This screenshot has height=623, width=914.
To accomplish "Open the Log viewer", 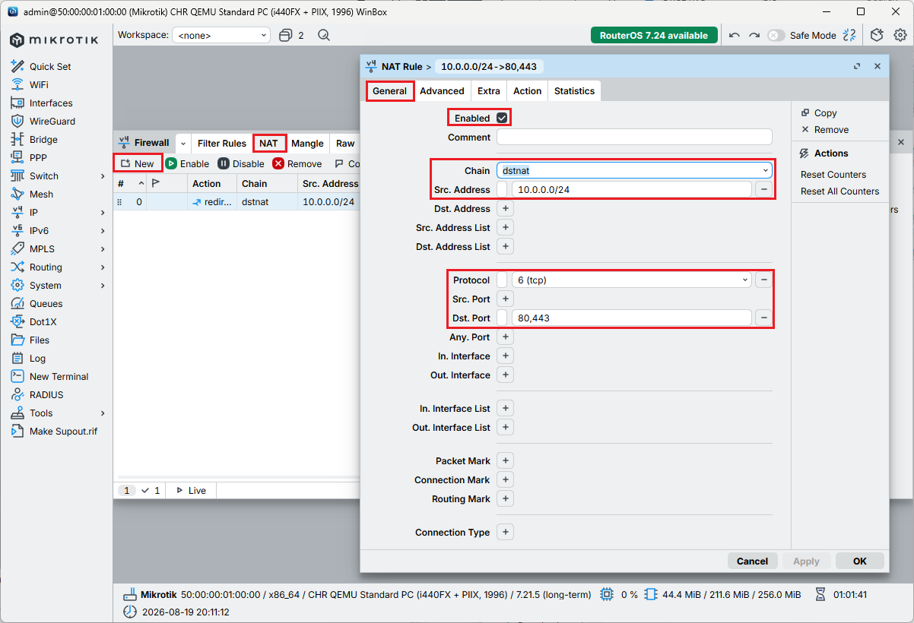I will coord(37,358).
